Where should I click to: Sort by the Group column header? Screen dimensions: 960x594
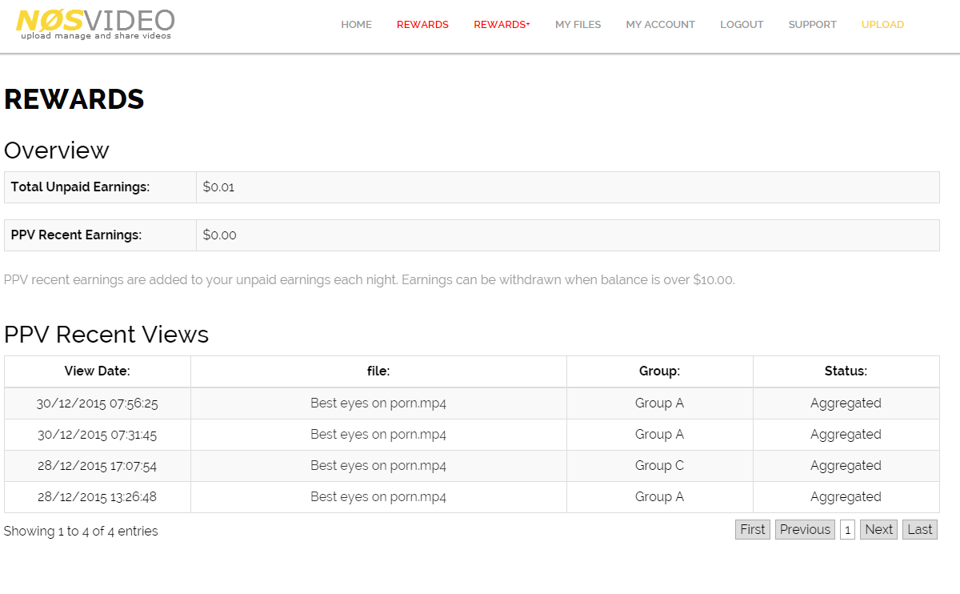coord(660,371)
